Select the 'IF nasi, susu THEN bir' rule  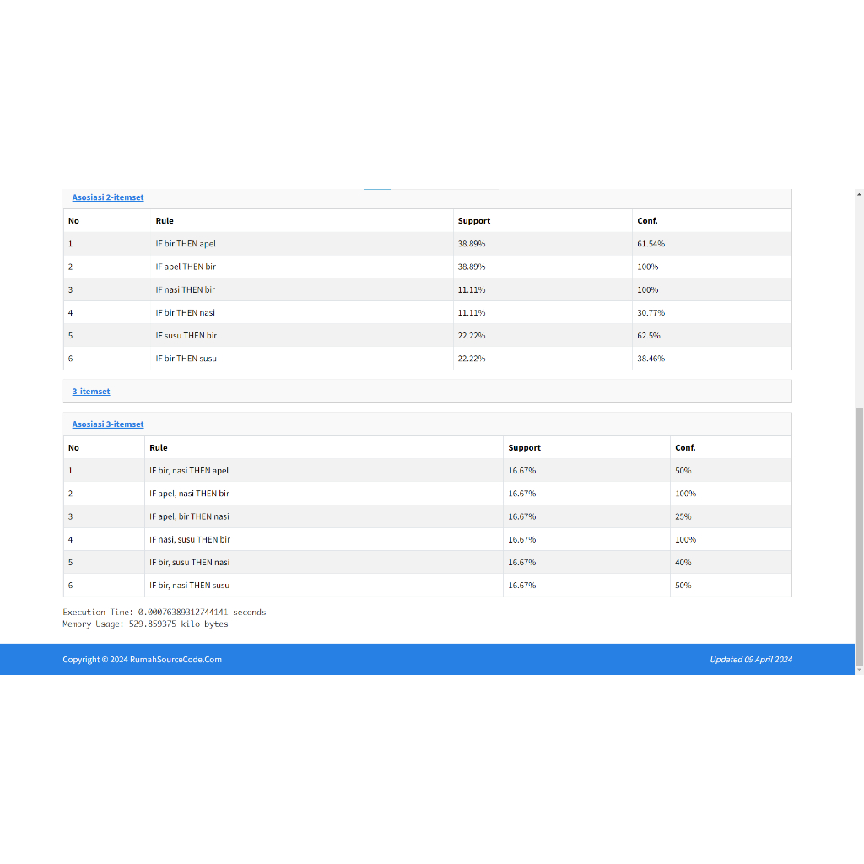click(189, 539)
